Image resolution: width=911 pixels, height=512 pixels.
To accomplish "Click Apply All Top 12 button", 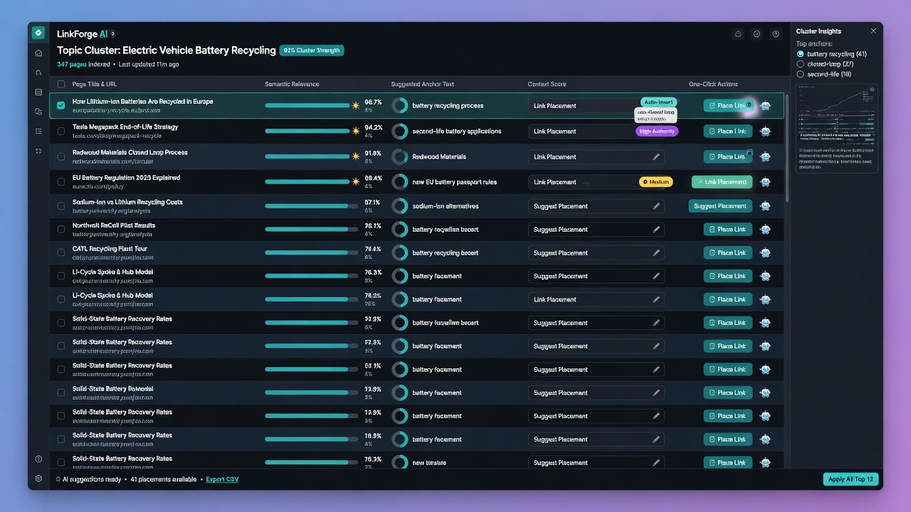I will coord(851,479).
